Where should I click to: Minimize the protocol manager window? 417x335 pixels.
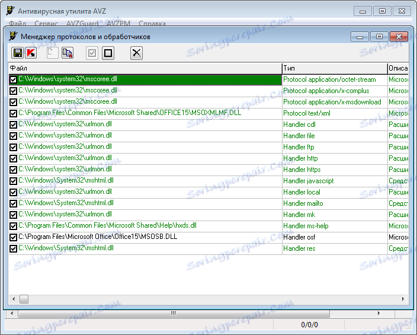click(360, 37)
